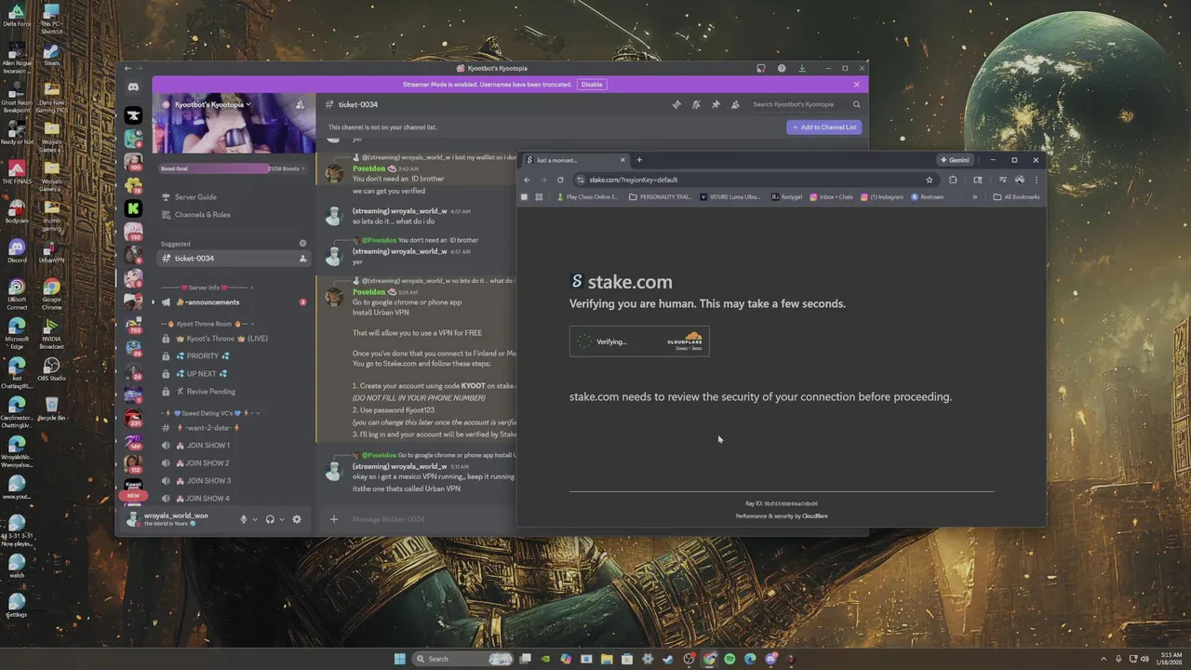Click the member icon on the ticket-0034 row

302,259
